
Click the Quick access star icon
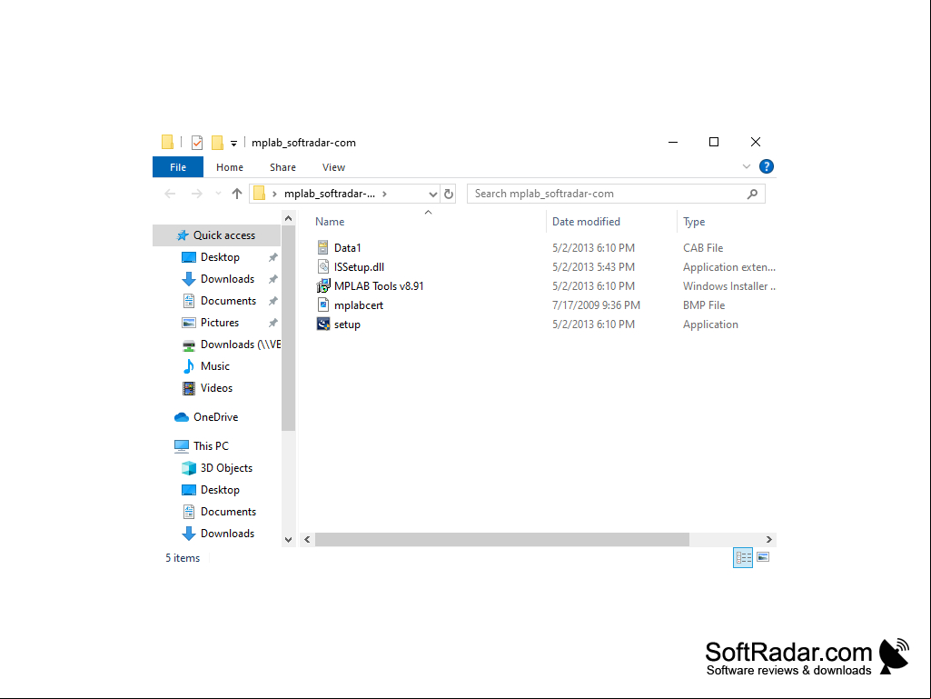coord(183,235)
